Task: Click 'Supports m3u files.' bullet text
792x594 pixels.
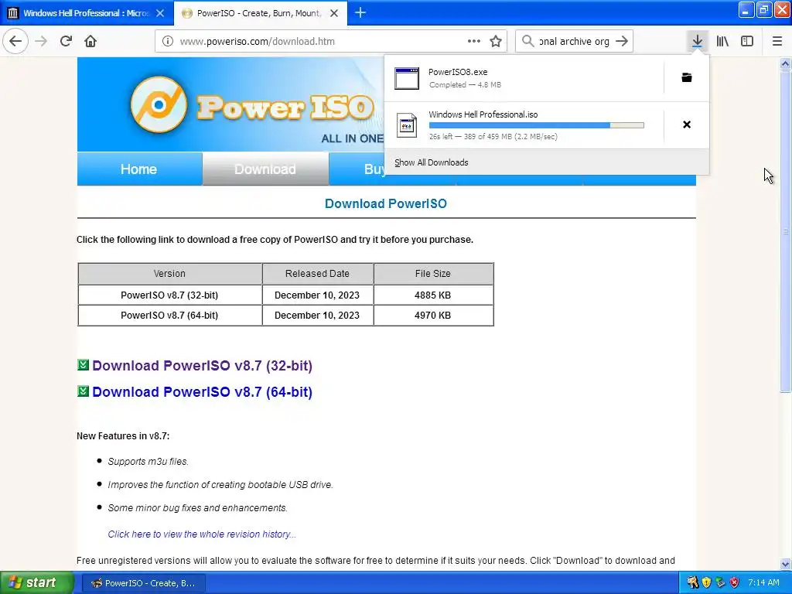Action: [148, 462]
